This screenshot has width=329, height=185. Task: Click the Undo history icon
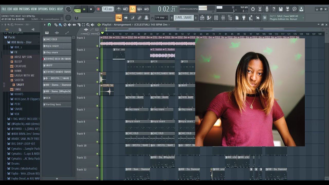pyautogui.click(x=253, y=9)
